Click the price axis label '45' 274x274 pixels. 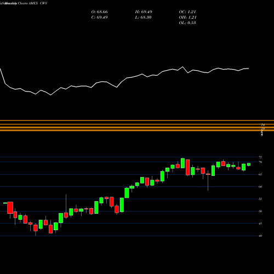260,224
